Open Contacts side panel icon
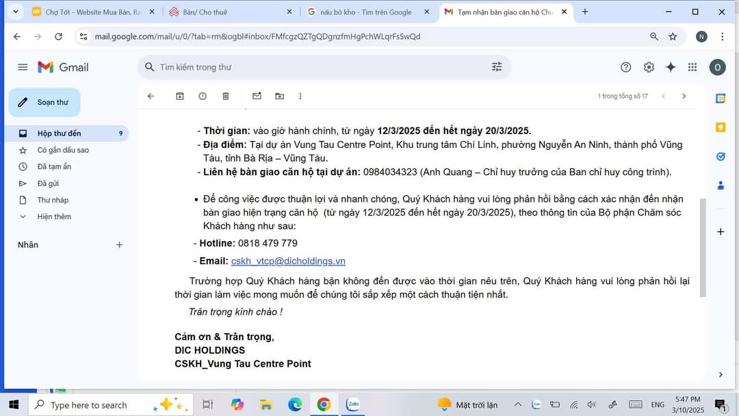 (721, 185)
